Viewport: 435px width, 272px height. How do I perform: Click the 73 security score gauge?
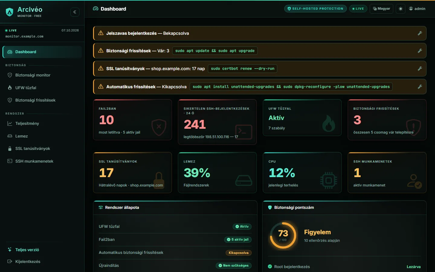[283, 235]
